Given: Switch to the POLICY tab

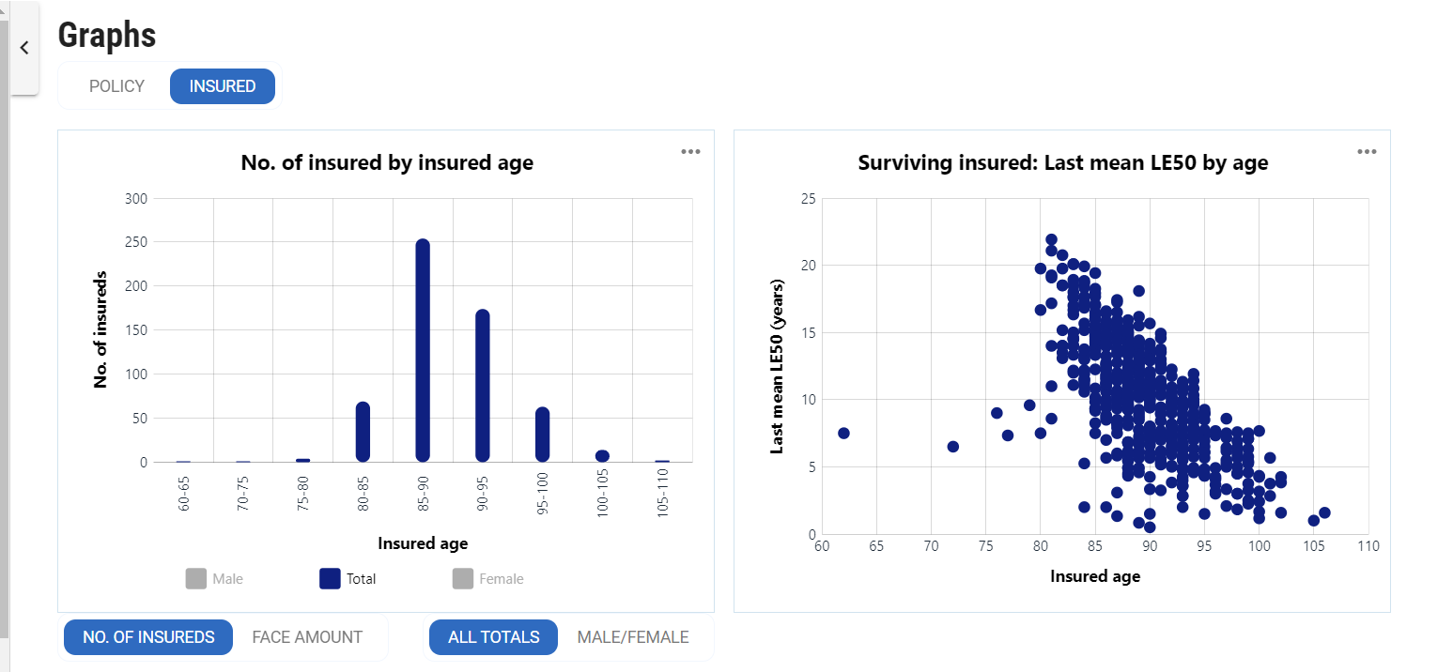Looking at the screenshot, I should [116, 86].
